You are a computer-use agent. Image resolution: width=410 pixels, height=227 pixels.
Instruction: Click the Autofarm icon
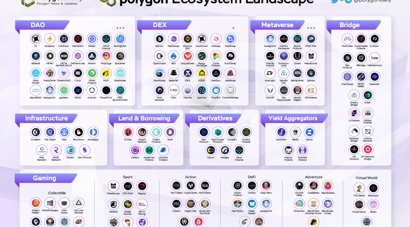coord(281,132)
